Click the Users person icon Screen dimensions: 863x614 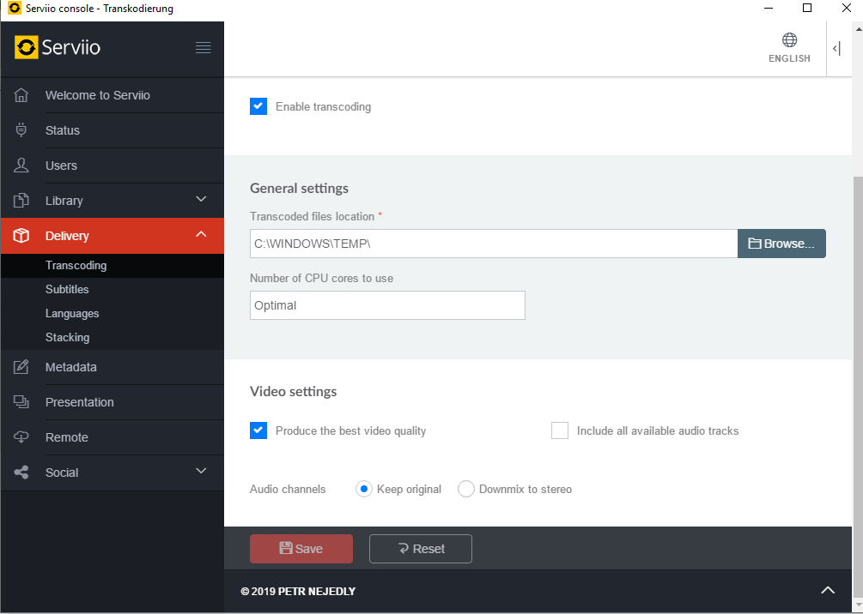click(22, 166)
